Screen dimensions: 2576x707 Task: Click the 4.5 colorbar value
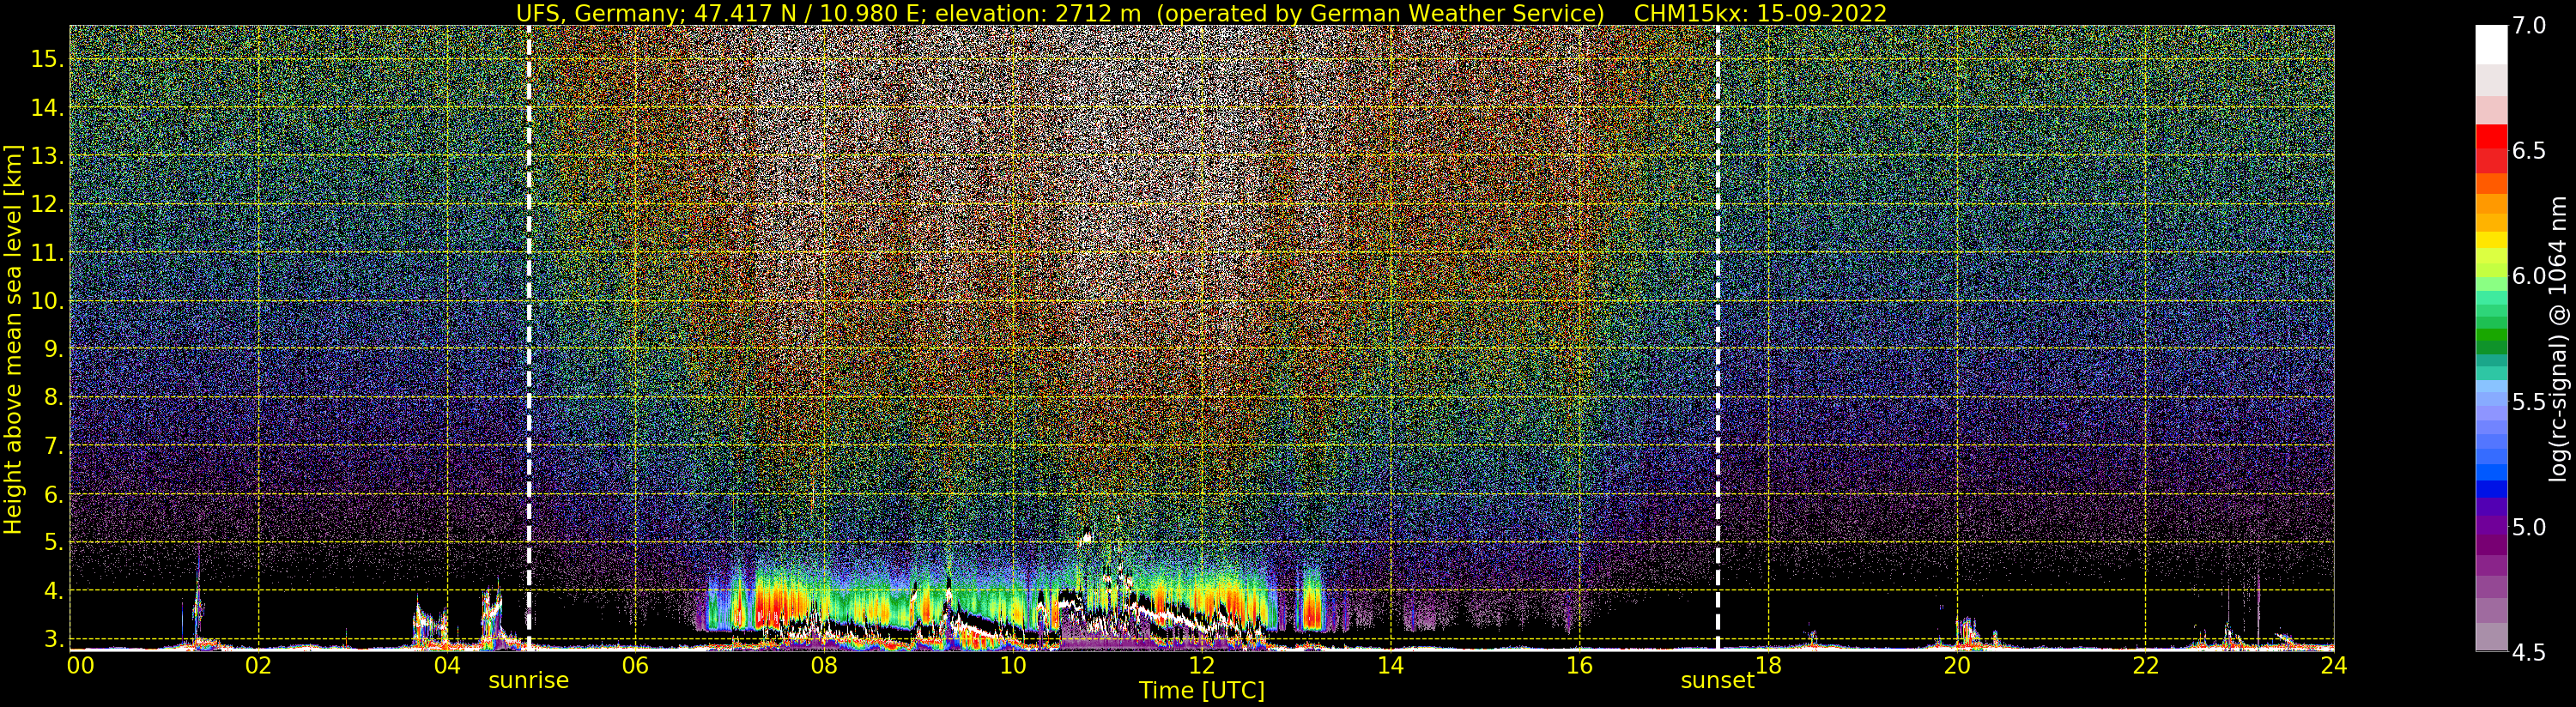tap(2530, 652)
